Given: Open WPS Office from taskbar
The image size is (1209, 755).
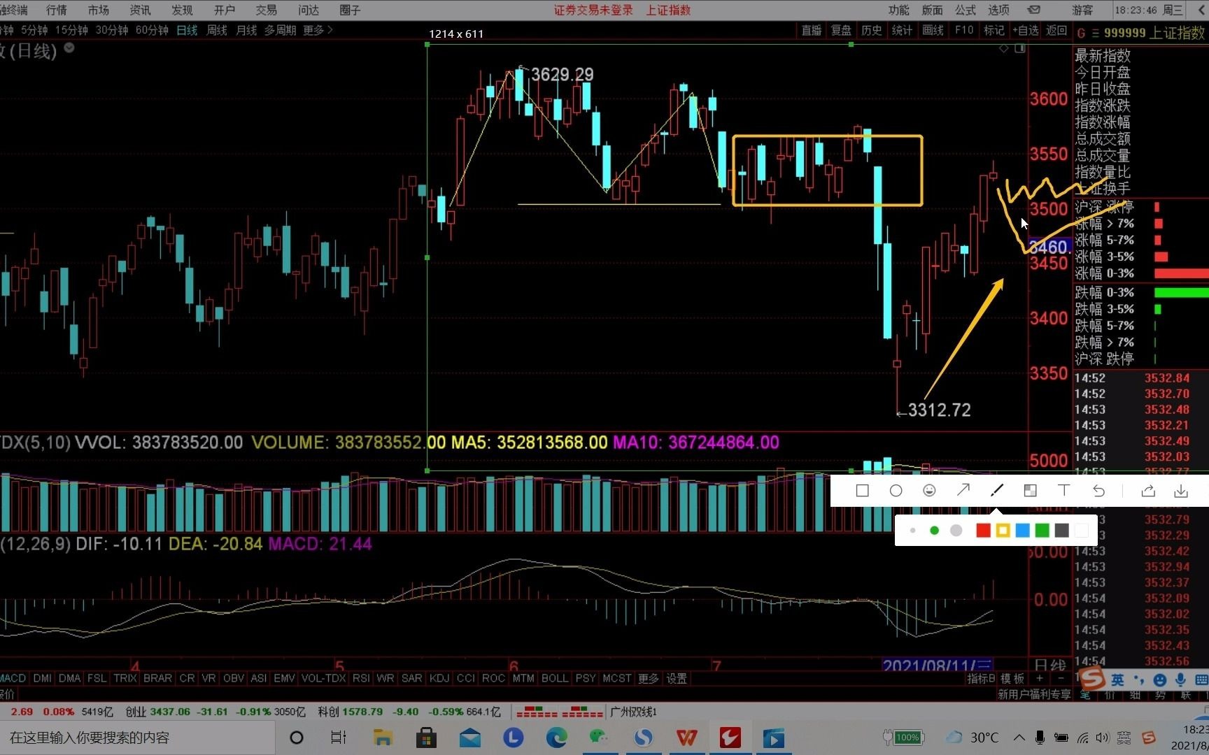Looking at the screenshot, I should (x=686, y=738).
